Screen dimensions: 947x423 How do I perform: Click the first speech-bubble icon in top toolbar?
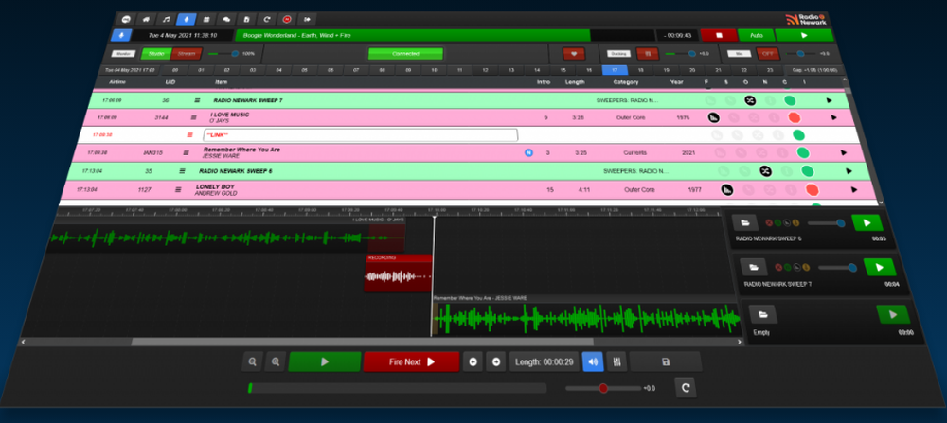point(126,19)
